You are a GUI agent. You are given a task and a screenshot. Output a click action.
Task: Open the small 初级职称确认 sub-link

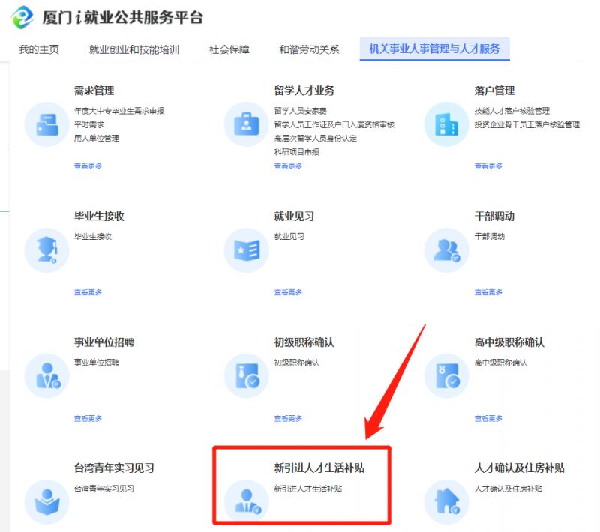pyautogui.click(x=296, y=363)
